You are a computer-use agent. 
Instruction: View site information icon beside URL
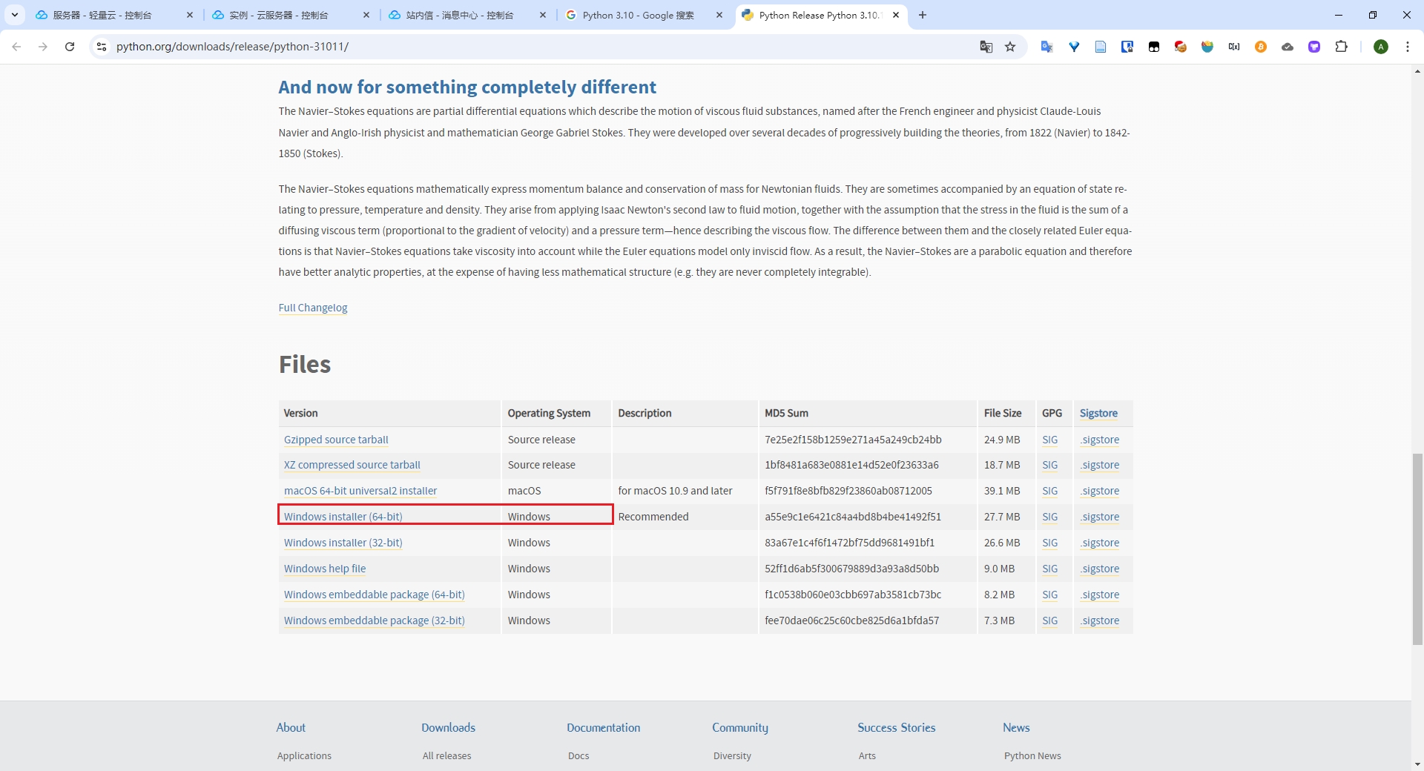(102, 47)
